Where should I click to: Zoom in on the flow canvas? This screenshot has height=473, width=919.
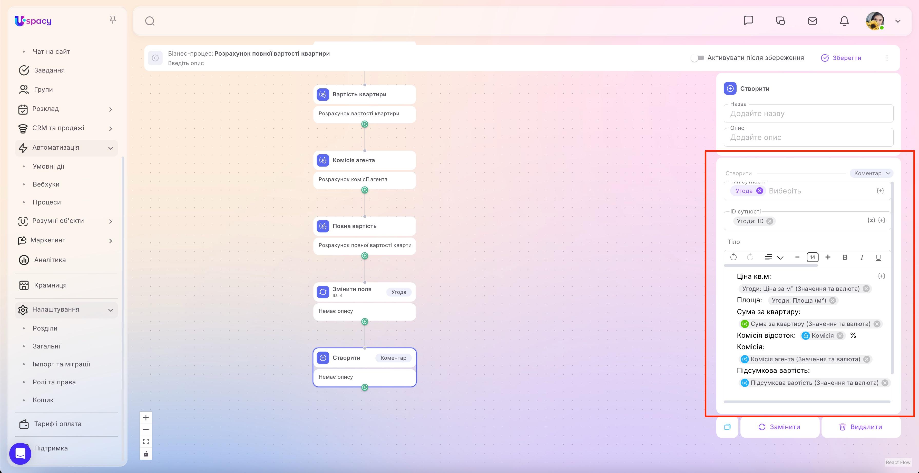pyautogui.click(x=146, y=417)
